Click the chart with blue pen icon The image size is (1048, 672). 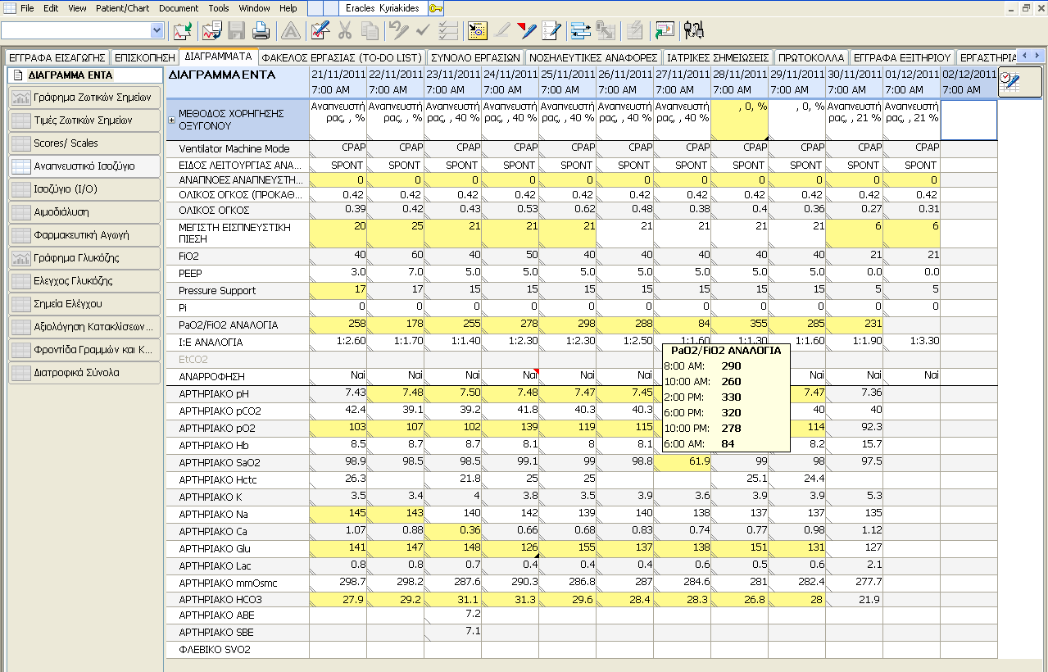coord(320,31)
